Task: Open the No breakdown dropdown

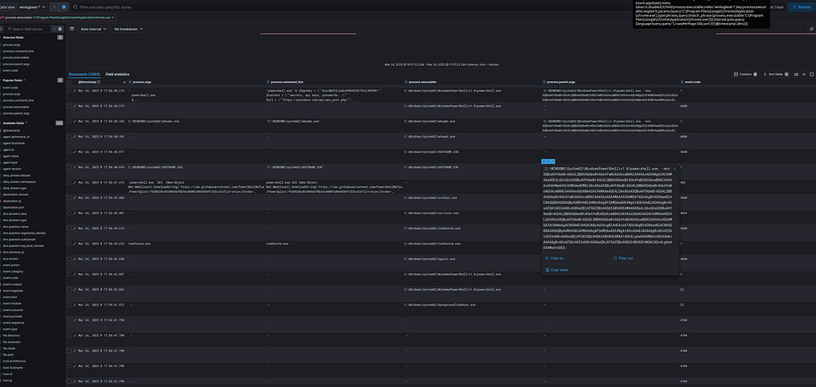Action: 128,29
